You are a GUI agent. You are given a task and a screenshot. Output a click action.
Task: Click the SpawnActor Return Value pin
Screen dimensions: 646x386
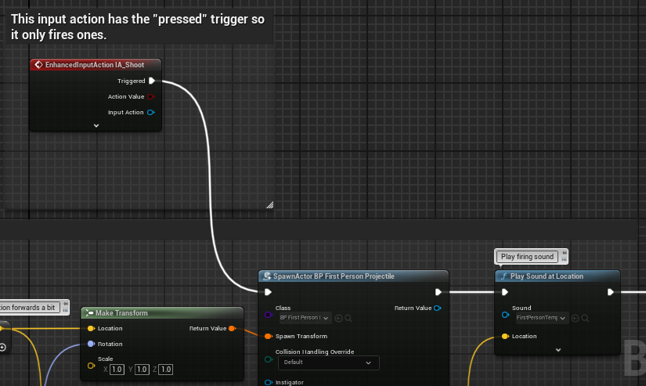[x=438, y=308]
